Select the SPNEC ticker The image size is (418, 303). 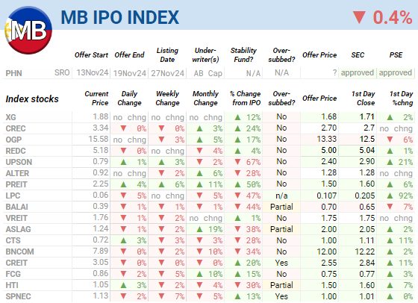click(18, 296)
